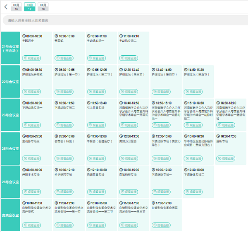Open 观看直播 for 10:00-10:30 开幕式
The width and height of the screenshot is (248, 232).
click(x=64, y=58)
